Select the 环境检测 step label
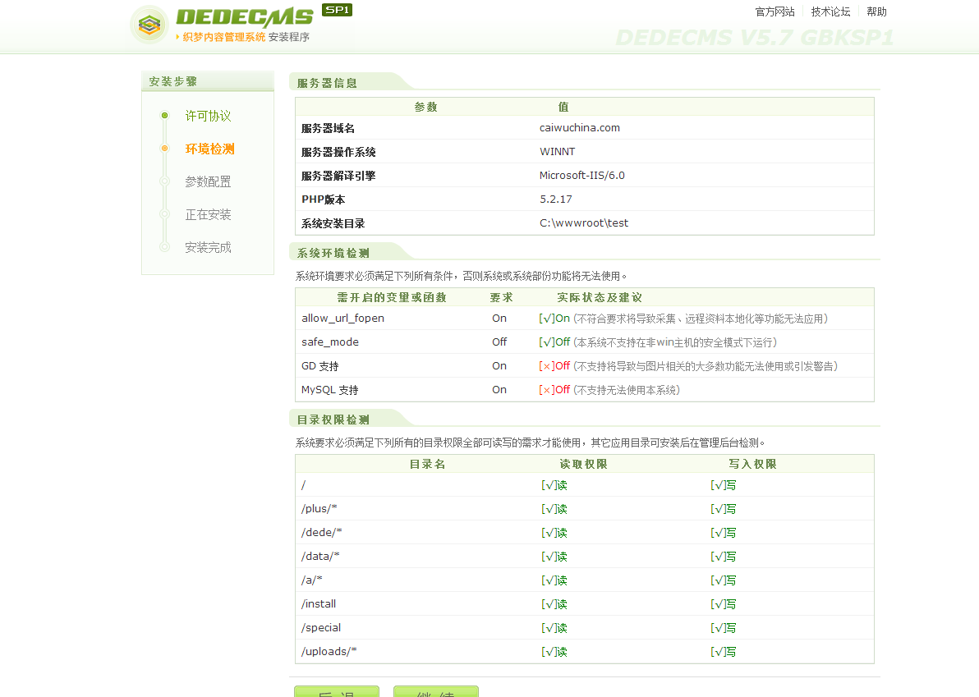The height and width of the screenshot is (697, 979). coord(209,149)
